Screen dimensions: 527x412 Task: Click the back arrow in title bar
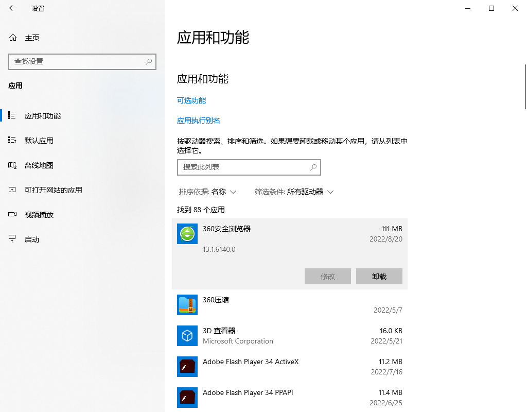pyautogui.click(x=12, y=8)
